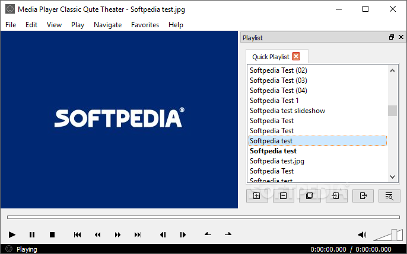Open the File menu
This screenshot has width=407, height=254.
pos(11,25)
